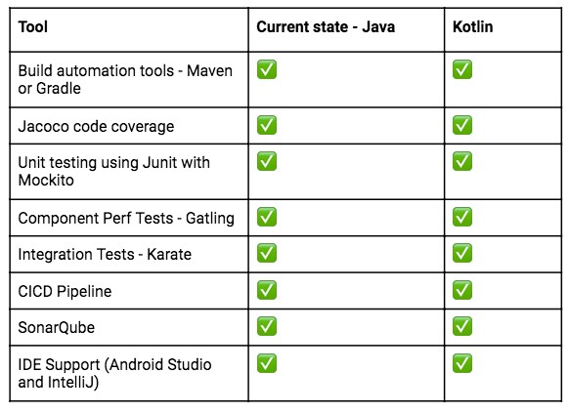Image resolution: width=569 pixels, height=413 pixels.
Task: Click the Current state - Java header
Action: 326,26
